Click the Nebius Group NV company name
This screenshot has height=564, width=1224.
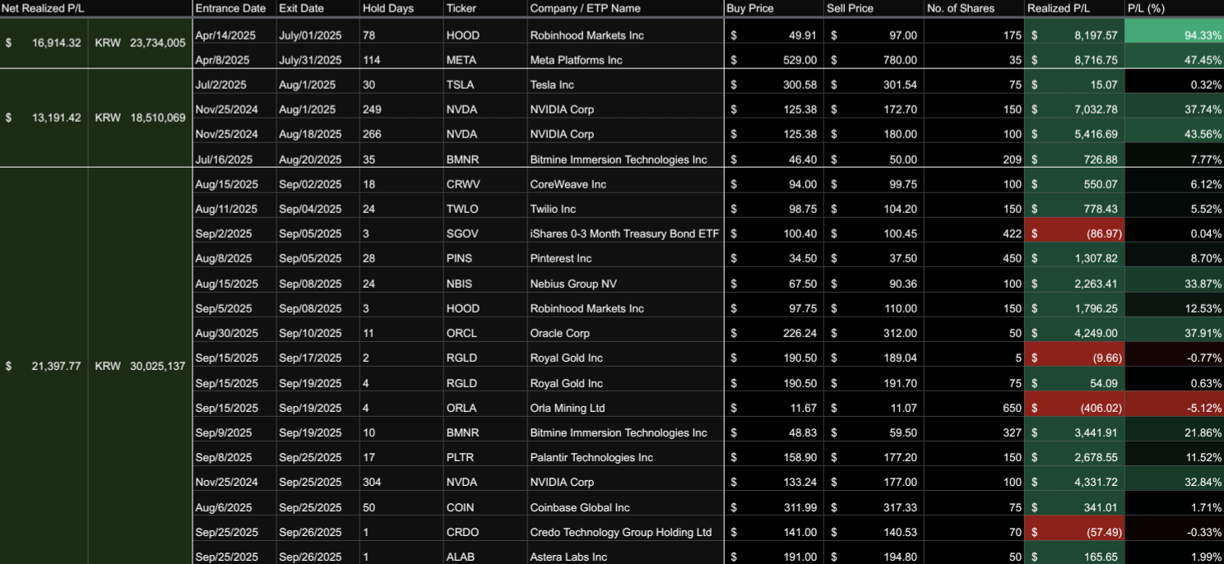pos(573,284)
